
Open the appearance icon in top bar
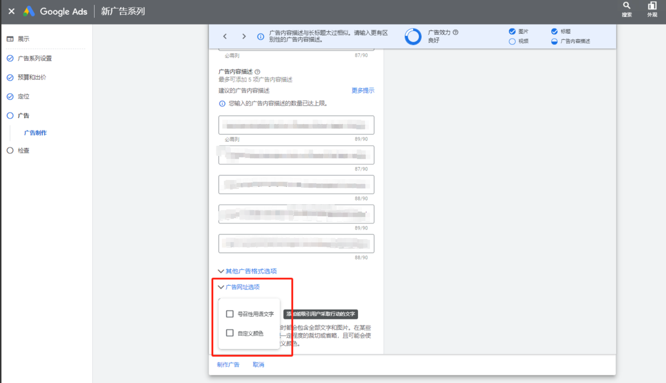tap(652, 6)
